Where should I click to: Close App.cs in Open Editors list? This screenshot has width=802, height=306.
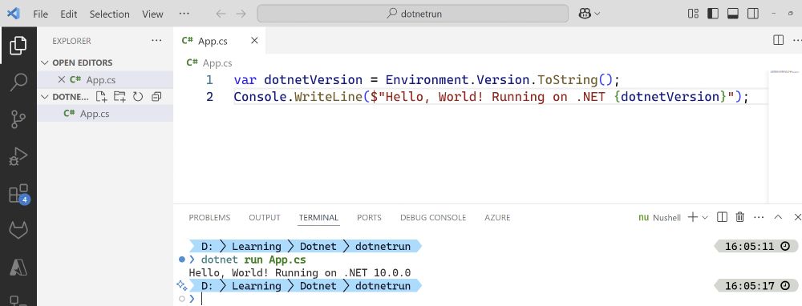(x=62, y=79)
